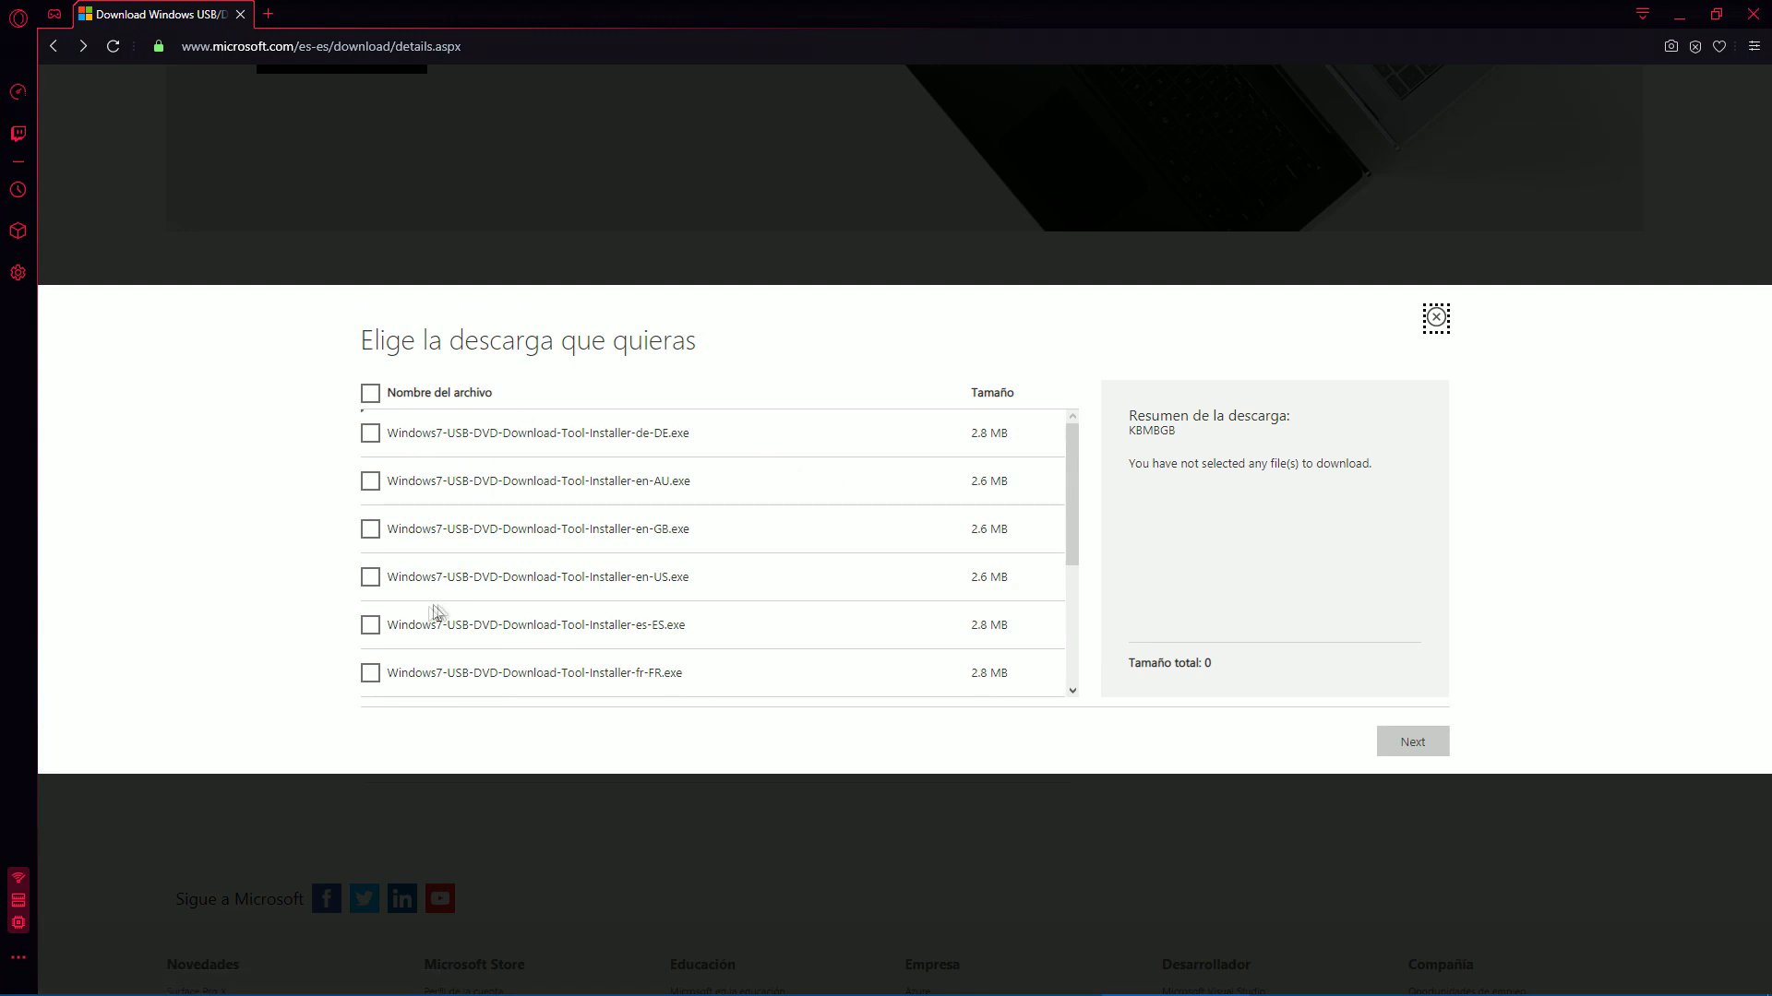Click Educación footer heading
Viewport: 1772px width, 996px height.
(702, 965)
